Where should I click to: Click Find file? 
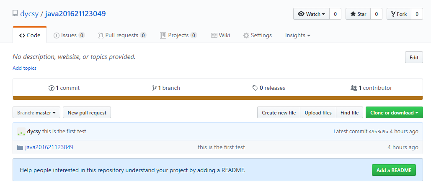349,113
